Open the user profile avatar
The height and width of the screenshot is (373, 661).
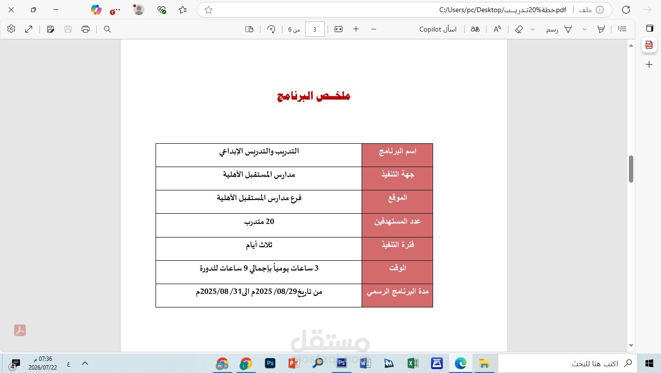click(139, 10)
